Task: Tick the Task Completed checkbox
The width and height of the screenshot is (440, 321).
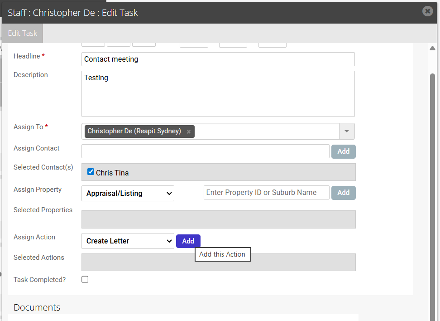Action: (85, 279)
